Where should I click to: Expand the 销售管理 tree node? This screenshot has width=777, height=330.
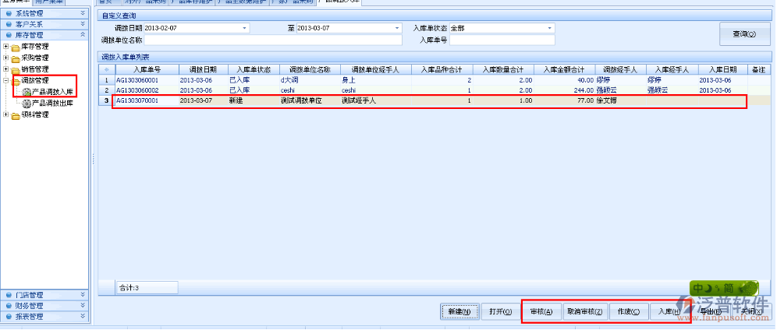pyautogui.click(x=6, y=69)
